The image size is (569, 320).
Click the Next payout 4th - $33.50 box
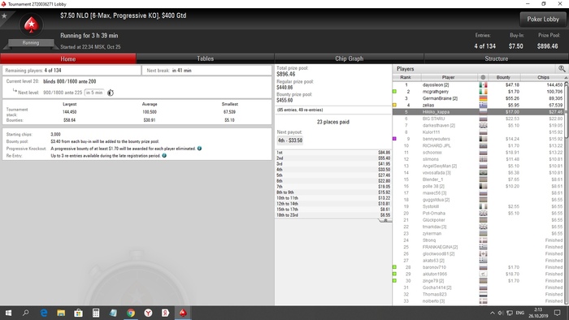pos(289,141)
